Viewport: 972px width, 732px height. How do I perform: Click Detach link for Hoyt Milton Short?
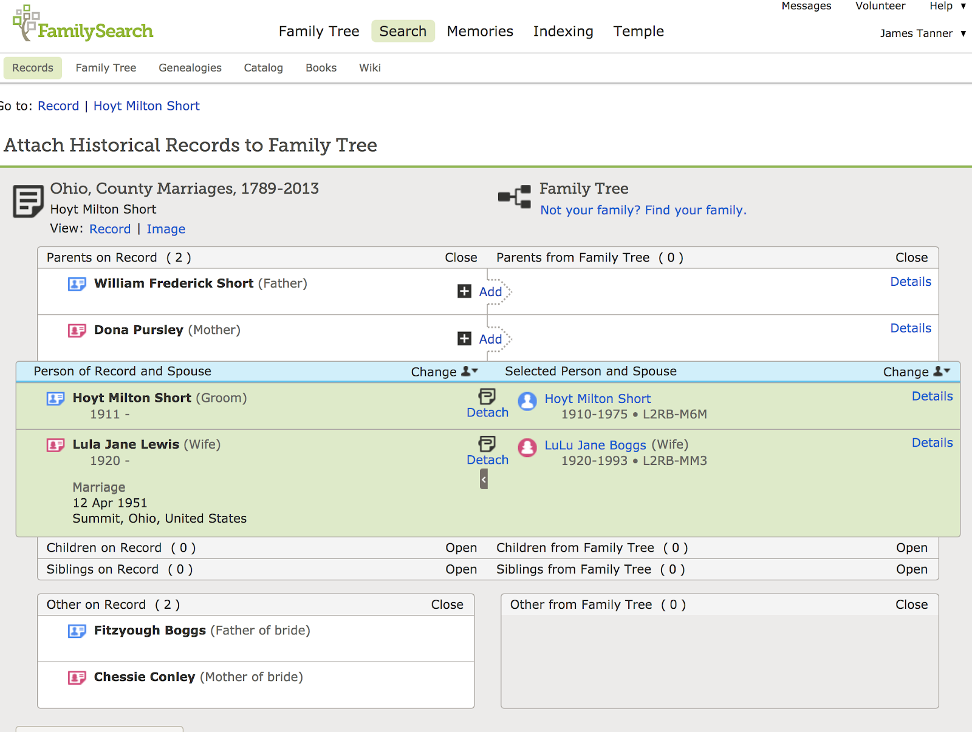(x=487, y=413)
